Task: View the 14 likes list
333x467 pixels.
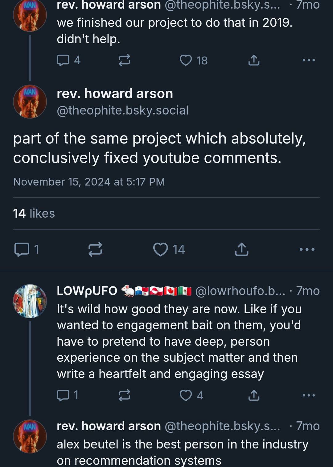Action: click(x=34, y=213)
